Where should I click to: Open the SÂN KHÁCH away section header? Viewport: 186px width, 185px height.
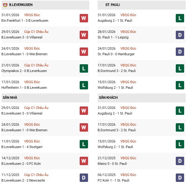point(108,97)
